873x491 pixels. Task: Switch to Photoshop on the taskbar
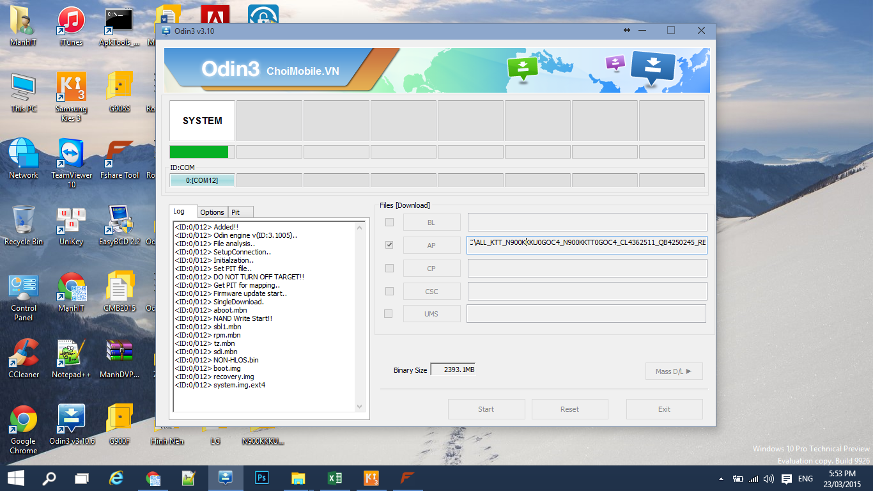(261, 478)
